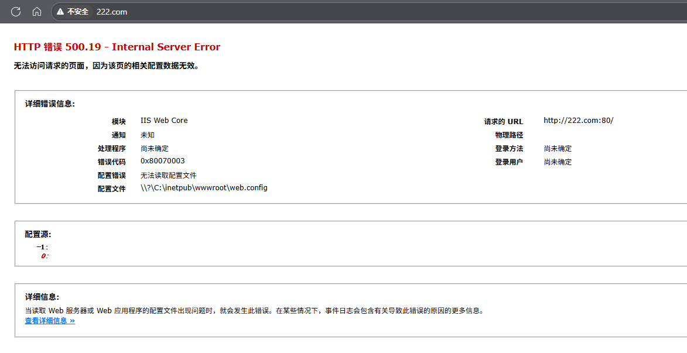Click the red 0: line in config source
Image resolution: width=687 pixels, height=353 pixels.
pyautogui.click(x=45, y=256)
